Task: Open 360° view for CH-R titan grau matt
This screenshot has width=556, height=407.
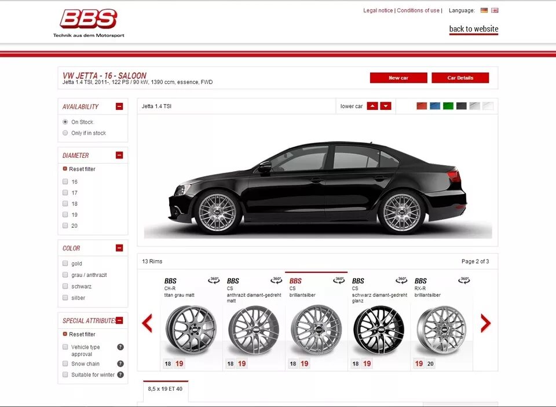Action: click(x=214, y=280)
